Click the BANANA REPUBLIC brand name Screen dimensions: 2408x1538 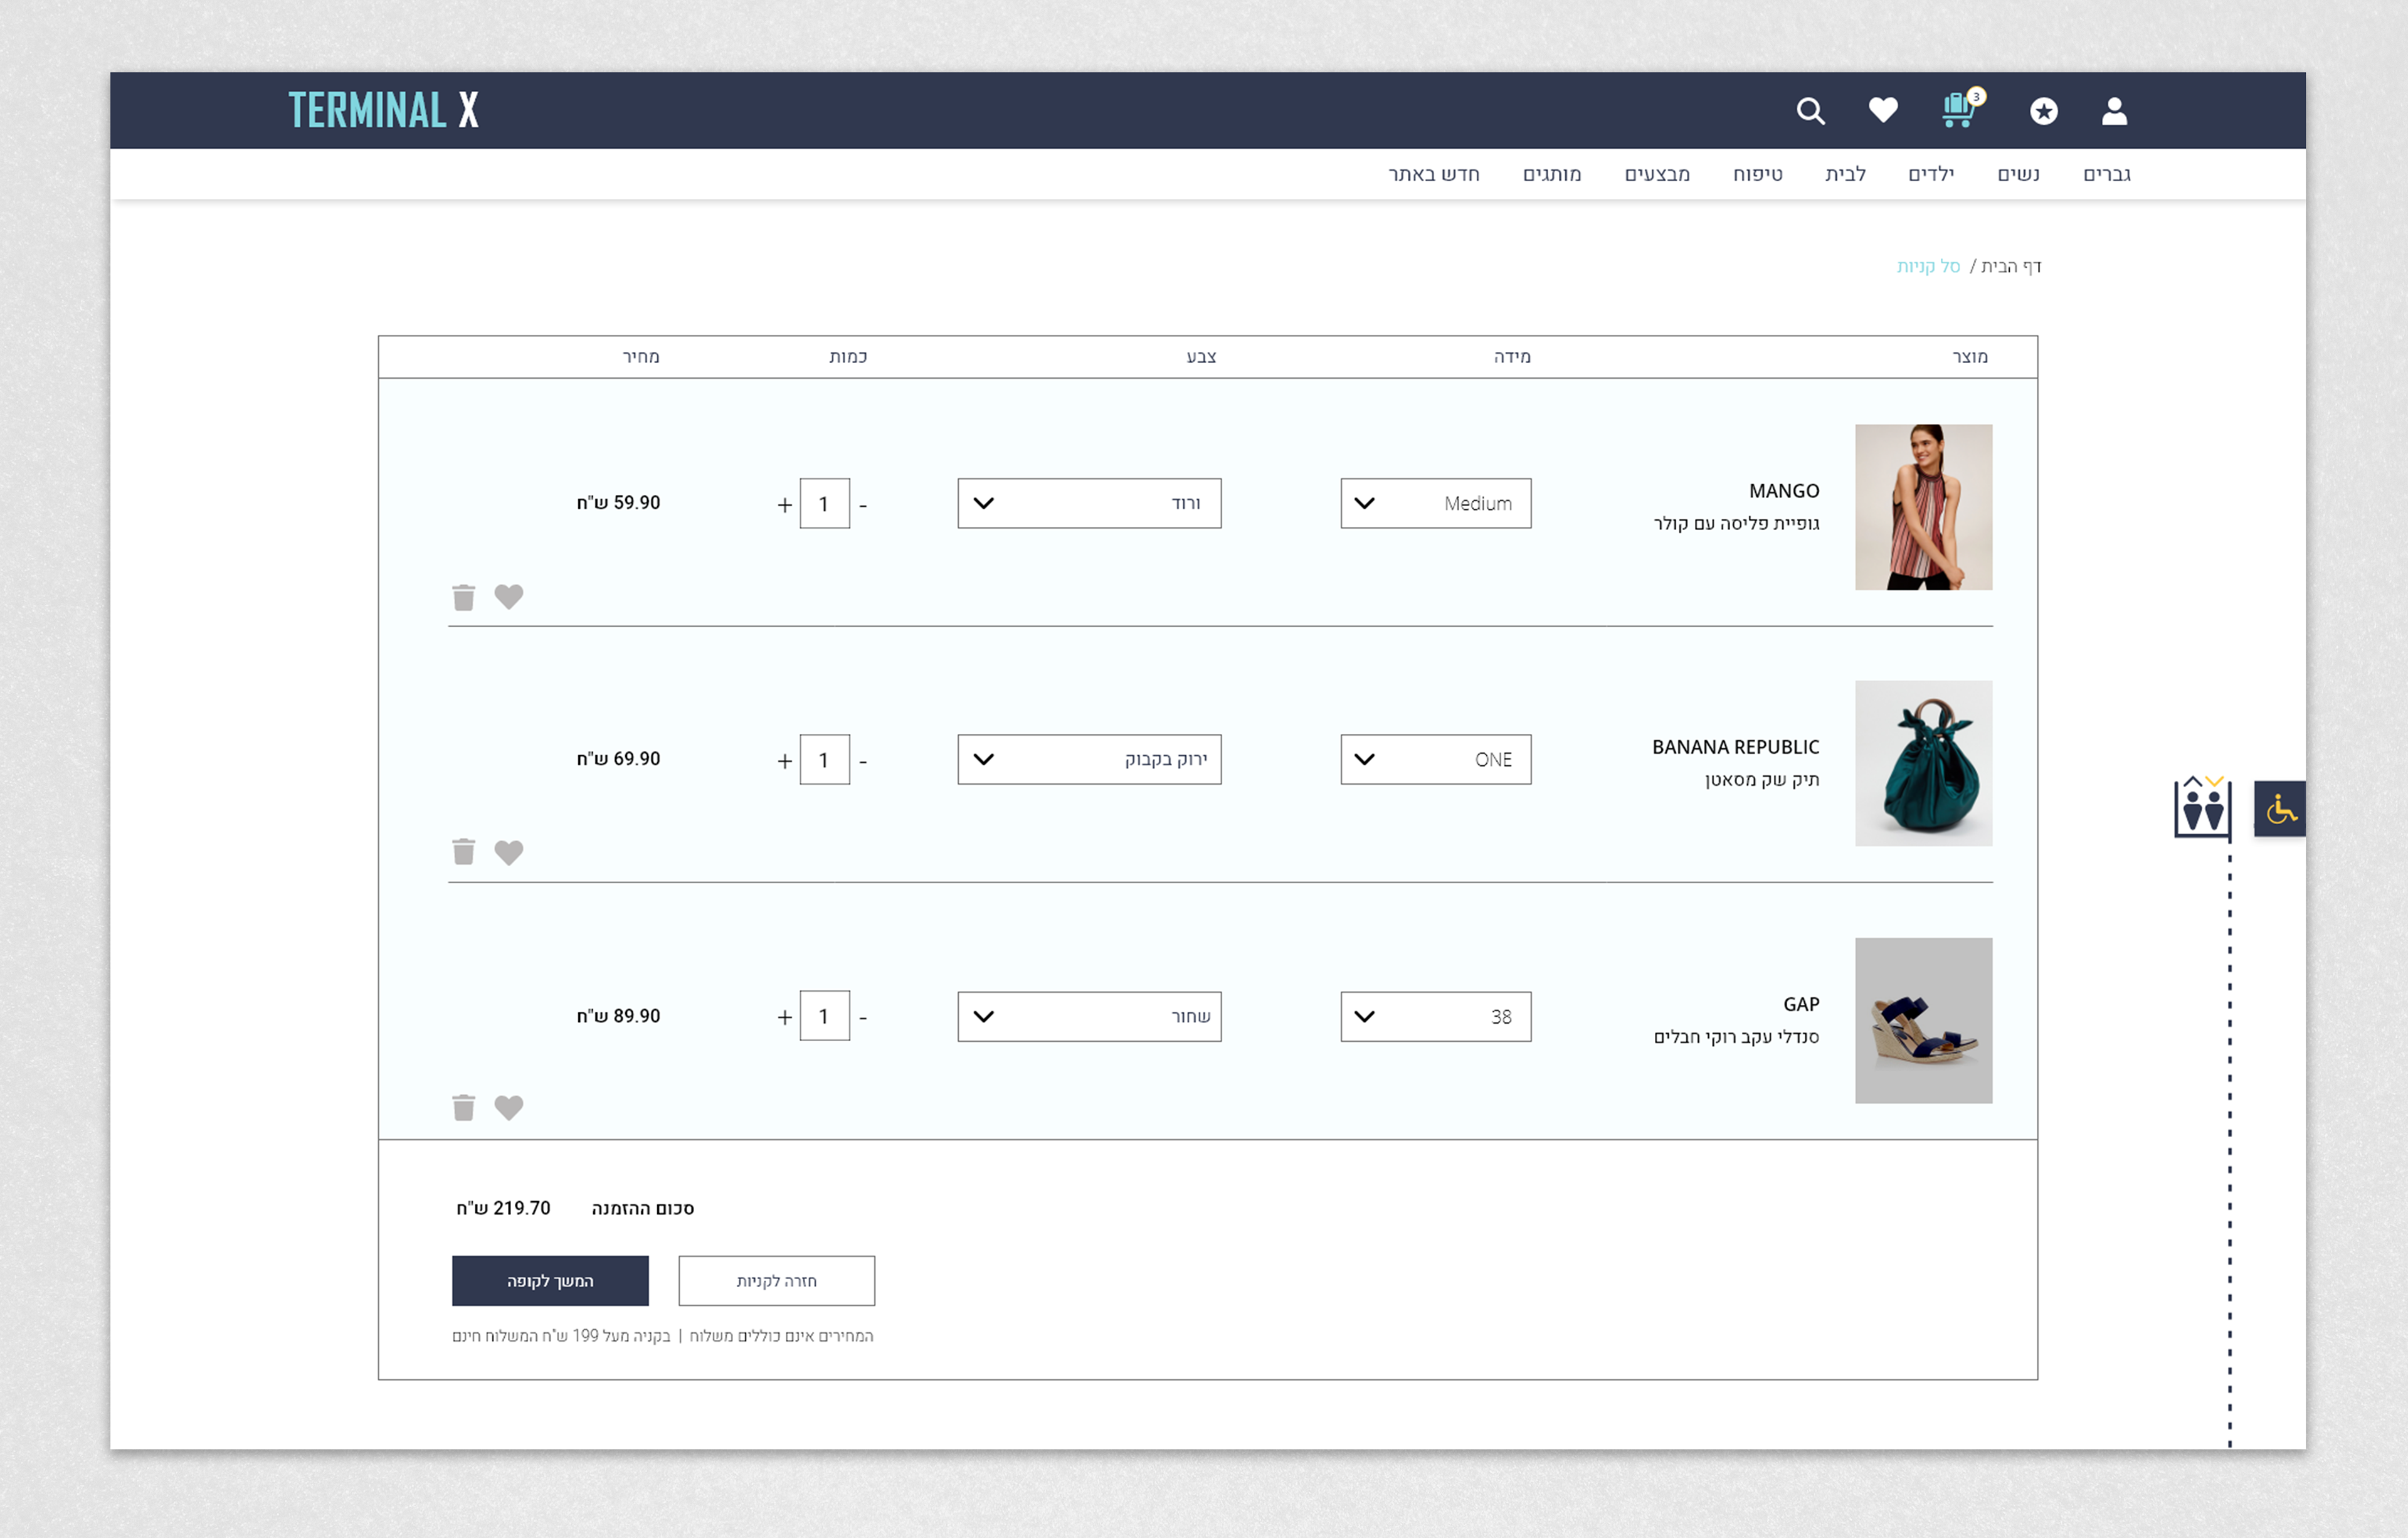[x=1736, y=747]
